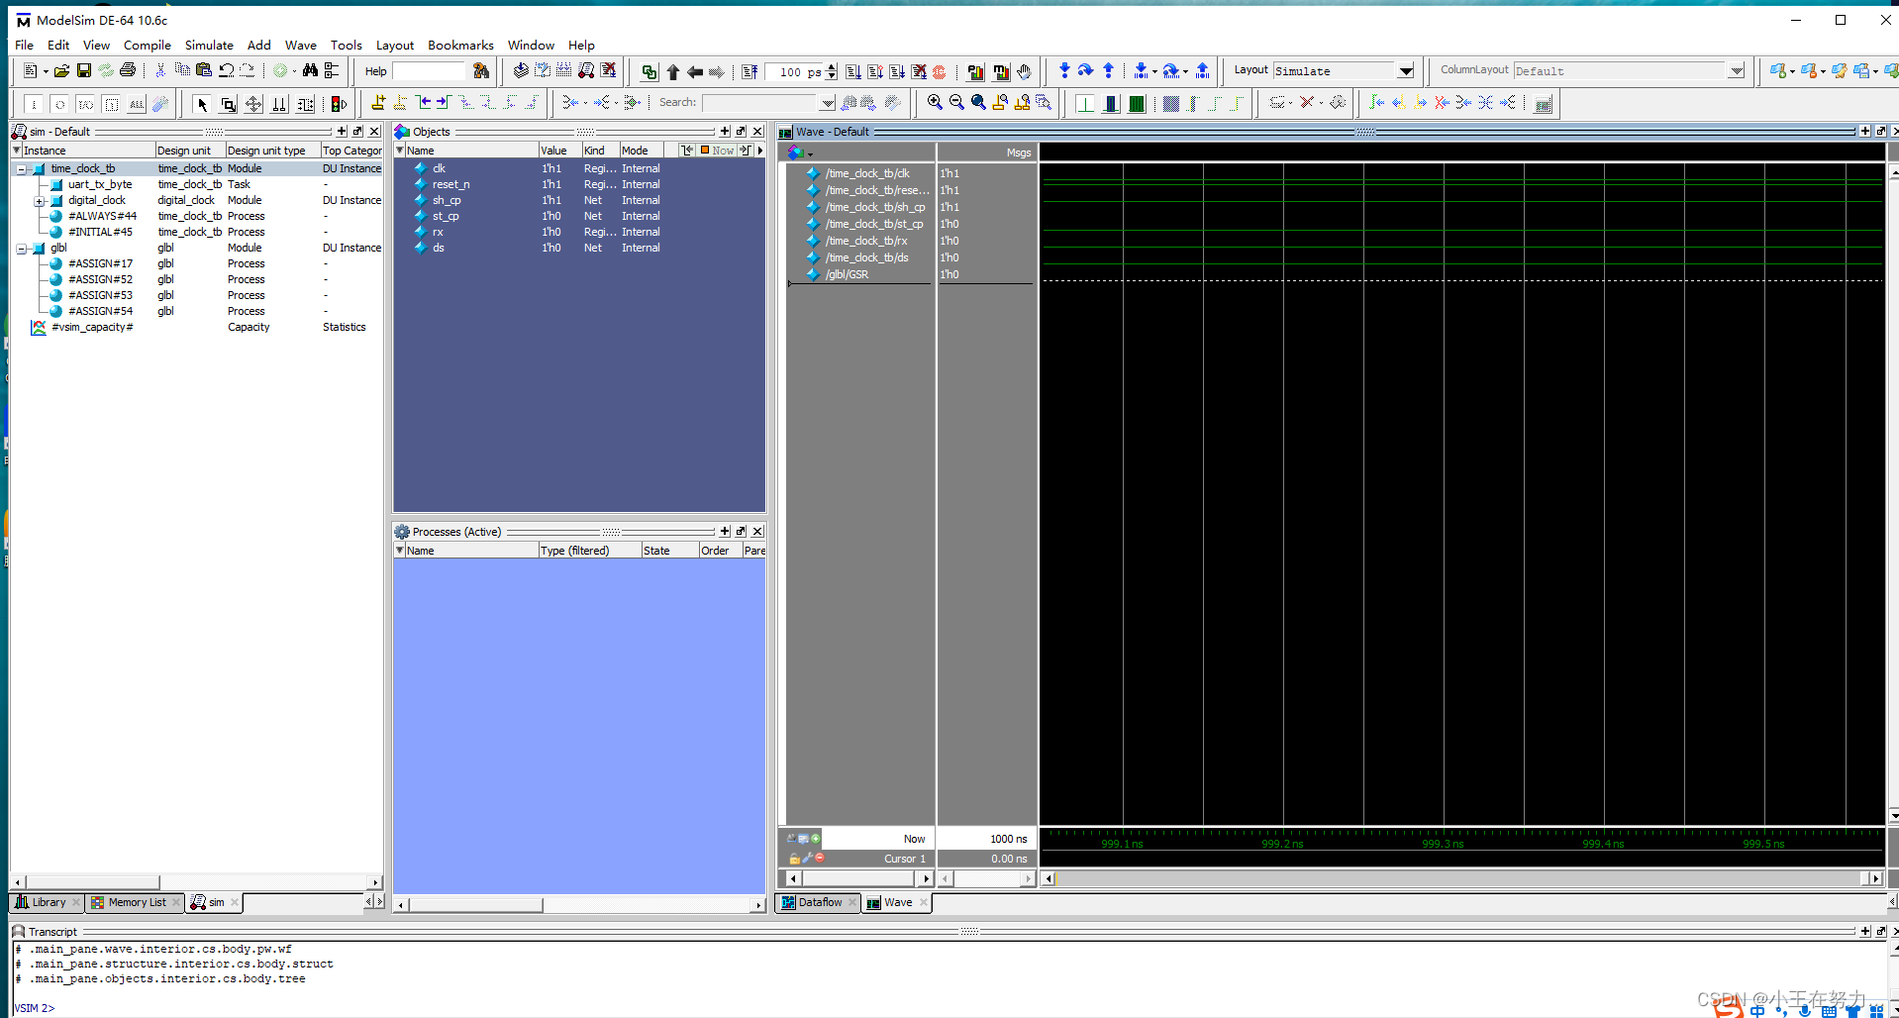Screen dimensions: 1899x1018
Task: Click the Step Into blue down arrow
Action: (1064, 70)
